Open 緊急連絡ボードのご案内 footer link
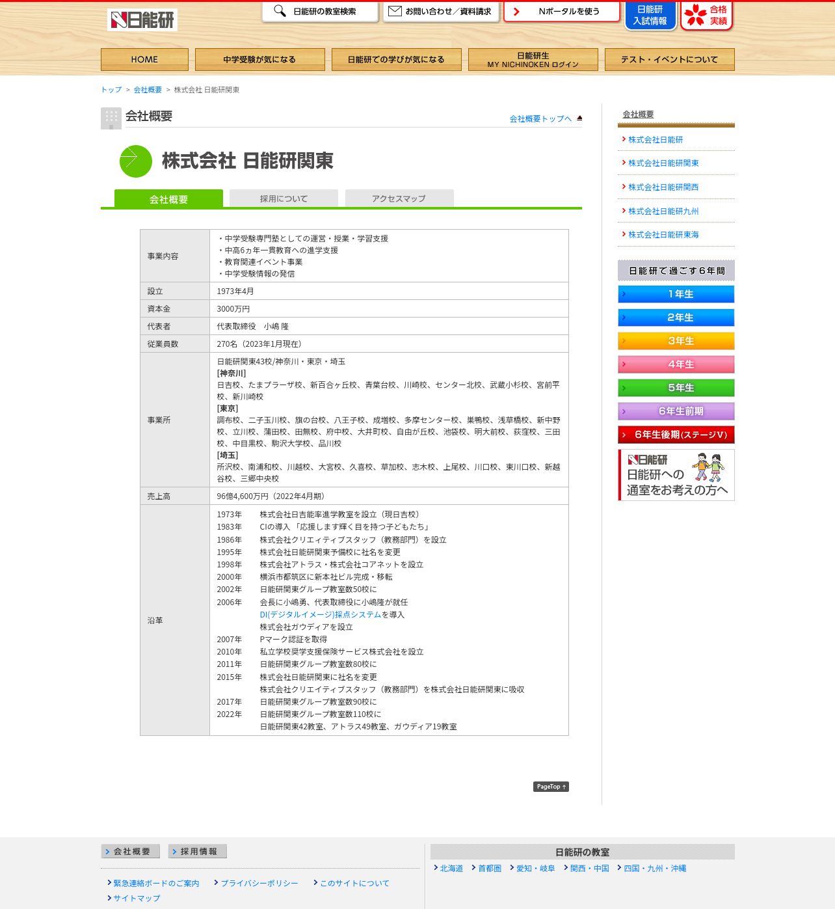 click(156, 883)
